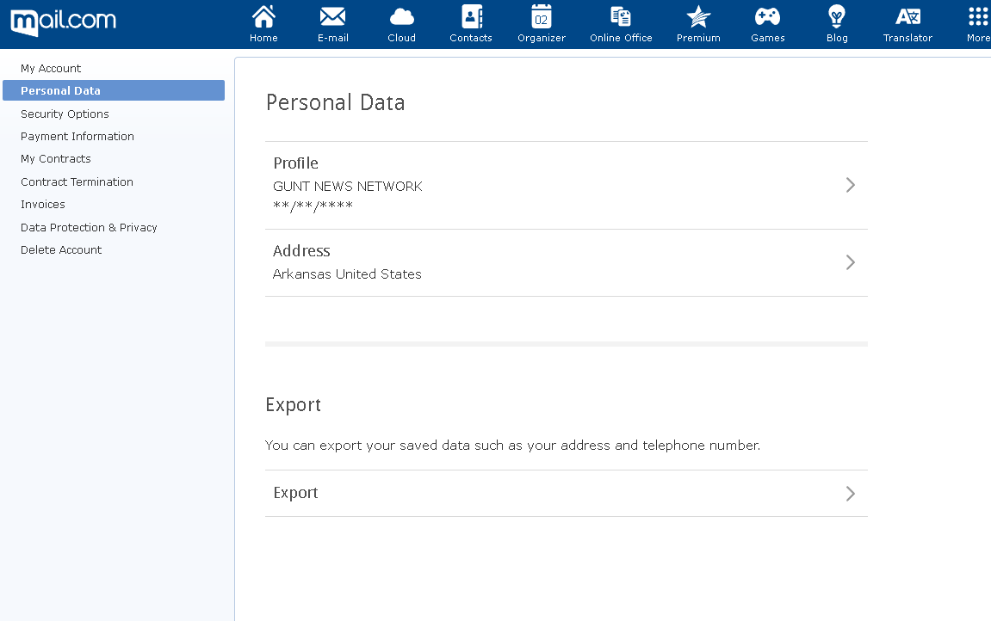Open the Translator icon

click(x=907, y=17)
